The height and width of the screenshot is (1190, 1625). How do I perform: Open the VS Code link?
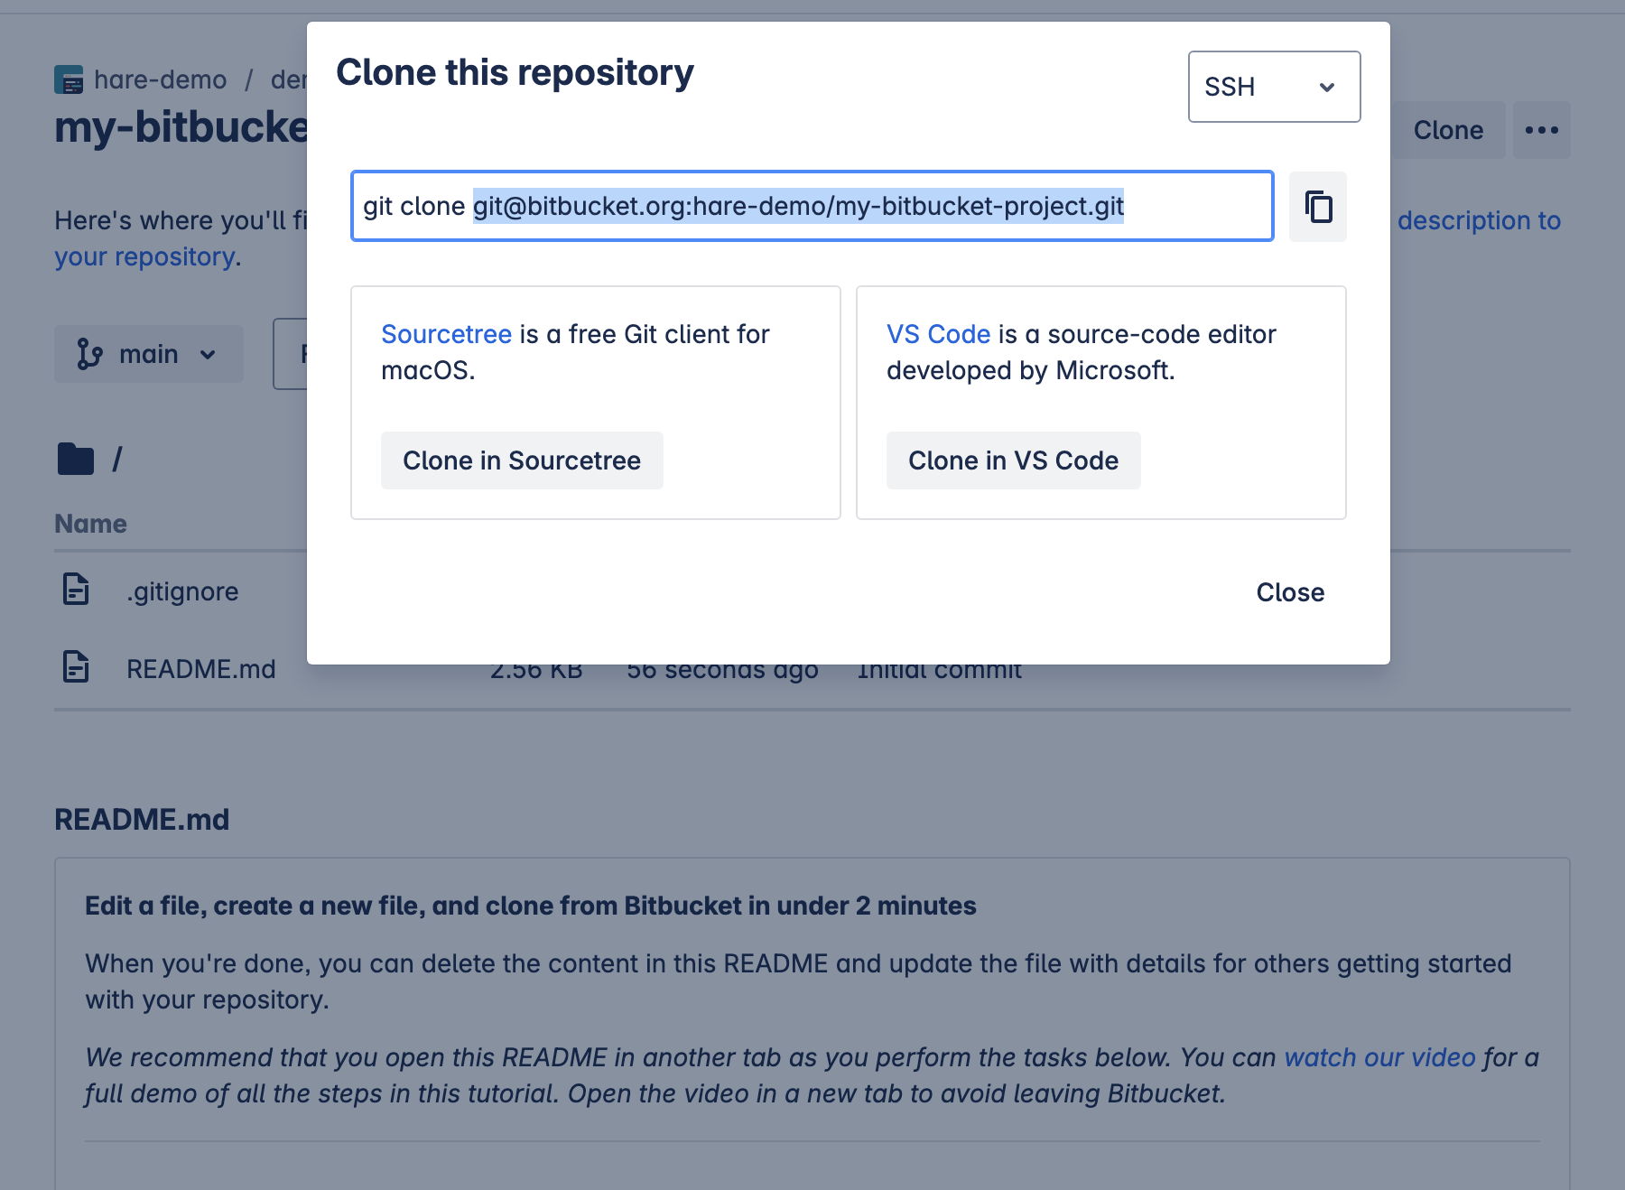[937, 334]
